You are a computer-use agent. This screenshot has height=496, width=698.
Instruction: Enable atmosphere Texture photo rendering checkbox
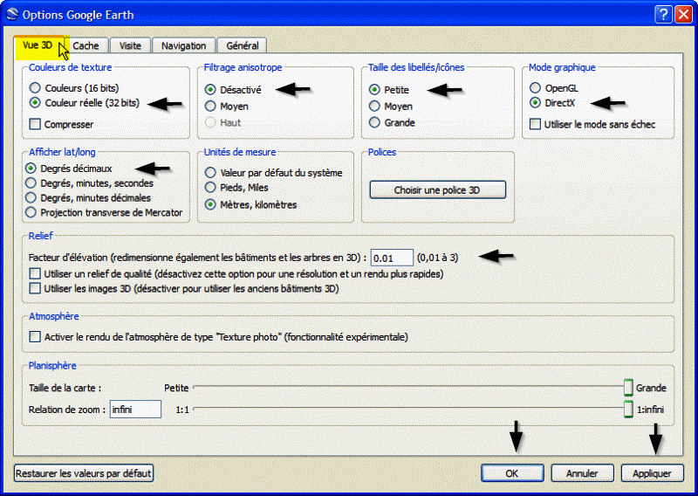click(x=35, y=336)
